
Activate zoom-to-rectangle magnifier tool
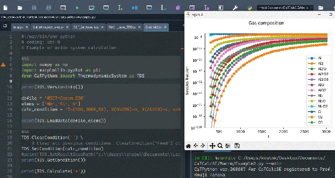coord(220,146)
